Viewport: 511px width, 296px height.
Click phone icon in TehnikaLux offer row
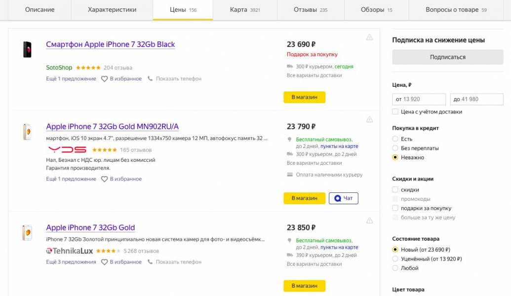point(150,262)
